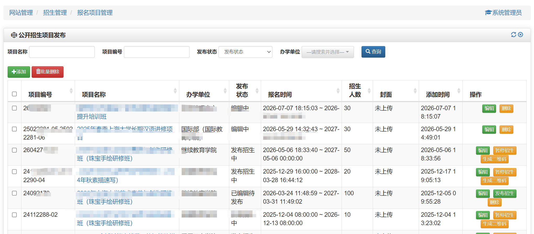
Task: Click the cube icon beside 公开招生项目发布
Action: point(14,35)
